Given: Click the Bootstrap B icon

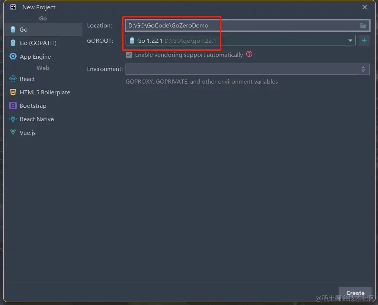Looking at the screenshot, I should 13,106.
